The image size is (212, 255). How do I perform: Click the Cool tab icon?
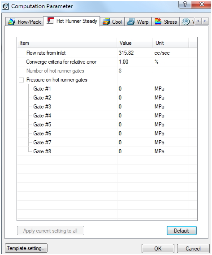(x=106, y=22)
